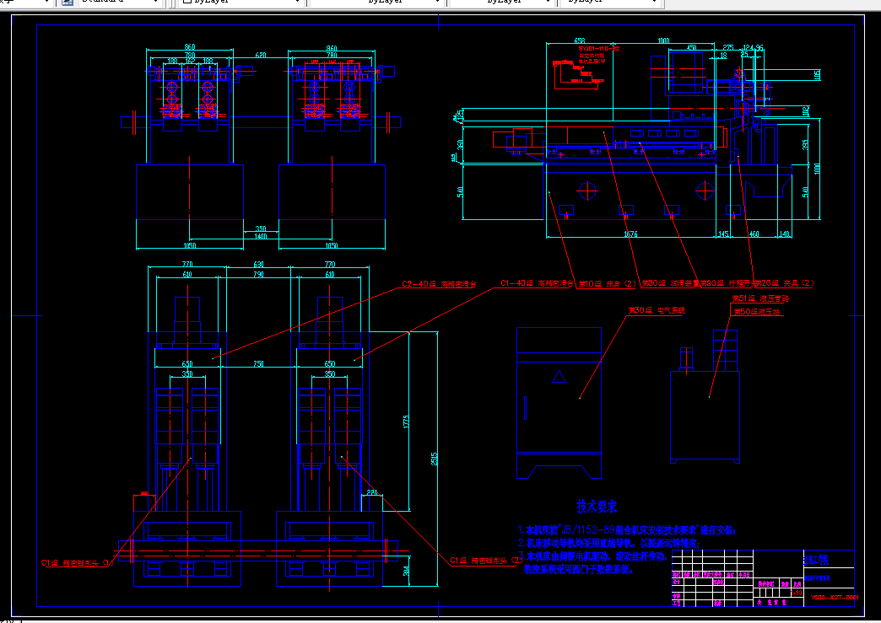Select the vertical '2515' dimension text
The image size is (881, 623).
[x=434, y=459]
